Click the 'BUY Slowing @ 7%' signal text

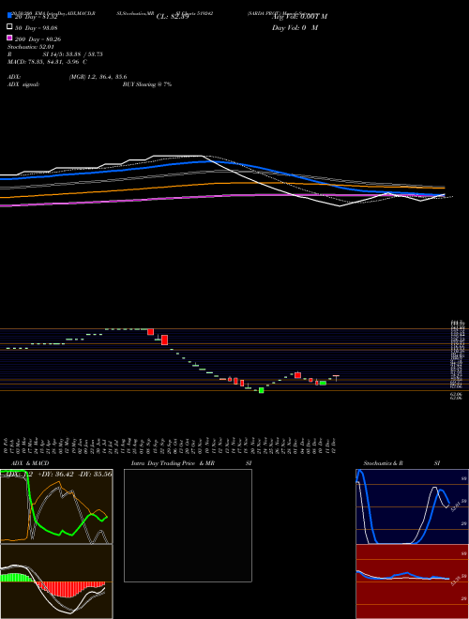(147, 84)
